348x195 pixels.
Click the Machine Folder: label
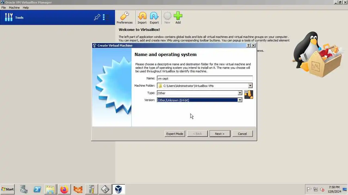[145, 86]
